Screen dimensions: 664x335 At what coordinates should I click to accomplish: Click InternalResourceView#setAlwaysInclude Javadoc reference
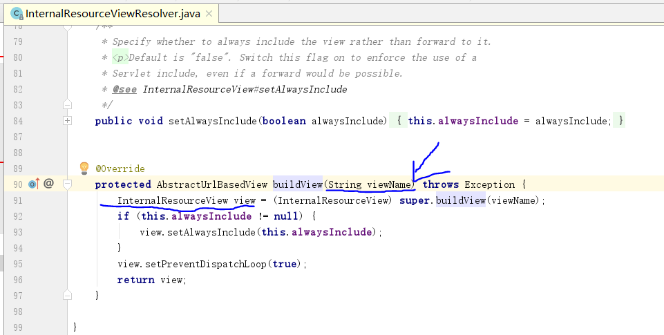pyautogui.click(x=245, y=89)
